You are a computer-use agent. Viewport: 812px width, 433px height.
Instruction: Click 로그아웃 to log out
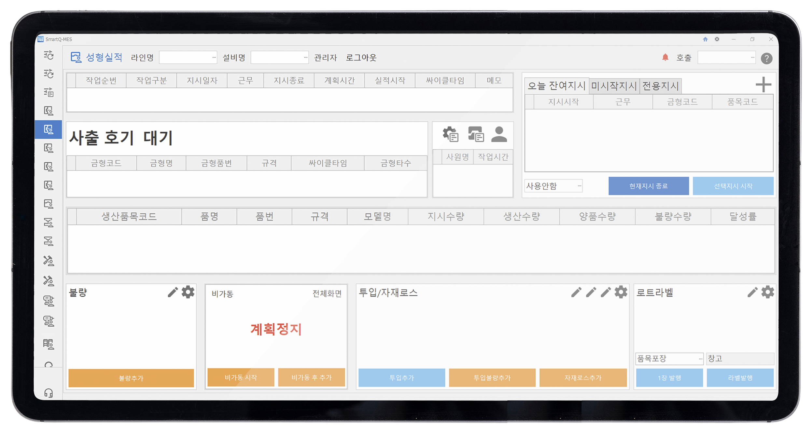(361, 58)
